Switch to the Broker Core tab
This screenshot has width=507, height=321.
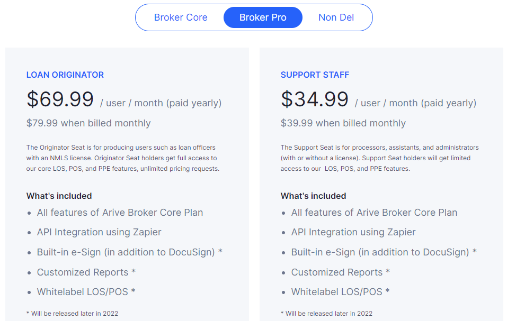(181, 17)
